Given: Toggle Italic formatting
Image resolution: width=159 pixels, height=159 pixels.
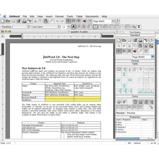Looking at the screenshot, I should [79, 27].
